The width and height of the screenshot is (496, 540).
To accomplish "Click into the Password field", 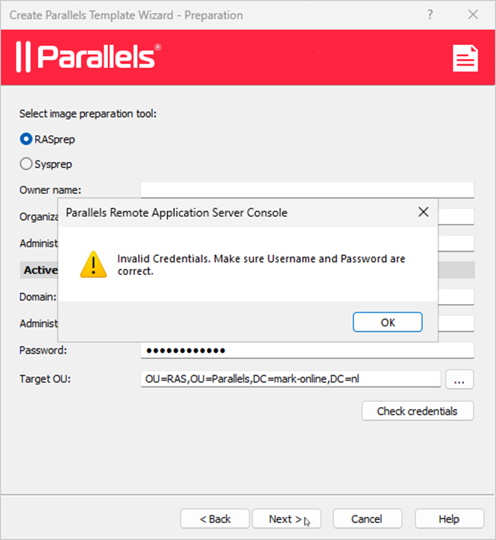I will 307,350.
